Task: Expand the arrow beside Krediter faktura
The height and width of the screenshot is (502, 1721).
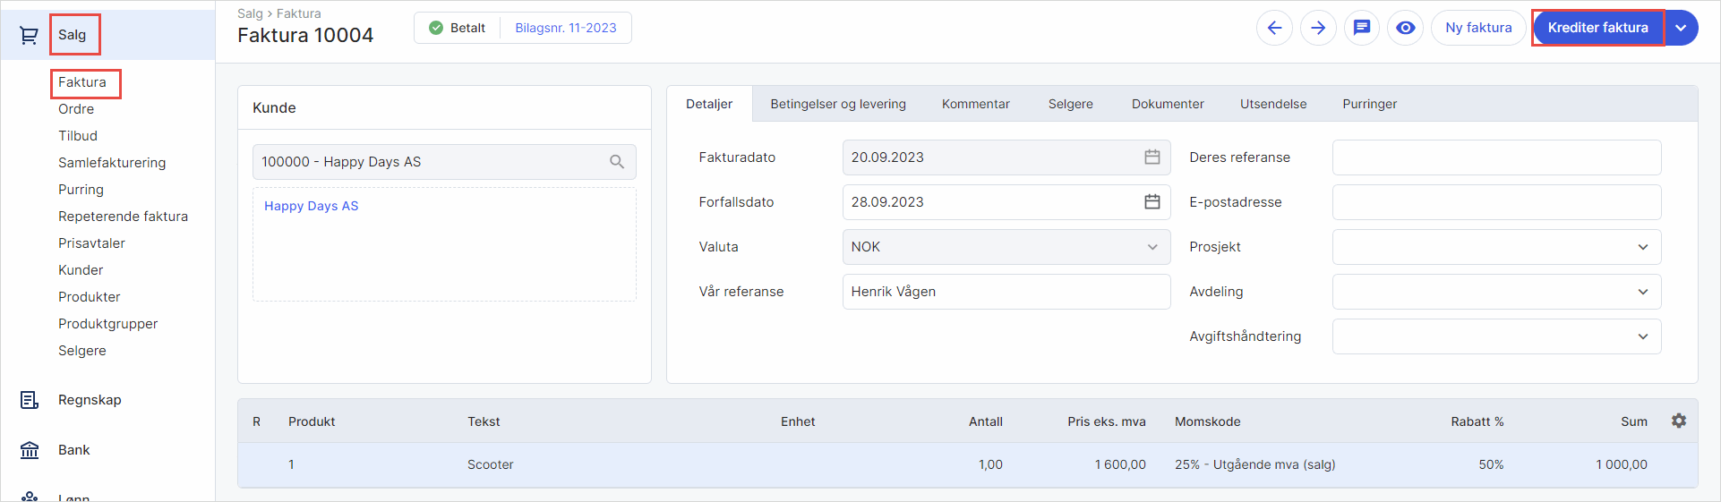Action: pyautogui.click(x=1681, y=28)
